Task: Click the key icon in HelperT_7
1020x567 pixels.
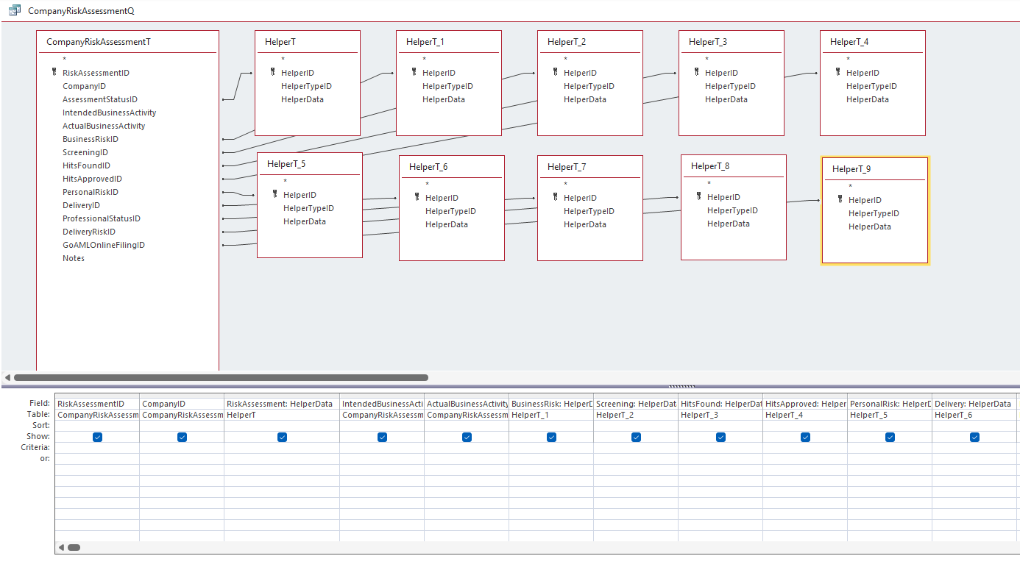Action: pos(553,197)
